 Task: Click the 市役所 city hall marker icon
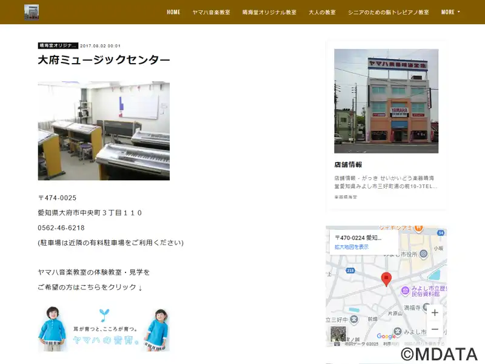pos(423,254)
